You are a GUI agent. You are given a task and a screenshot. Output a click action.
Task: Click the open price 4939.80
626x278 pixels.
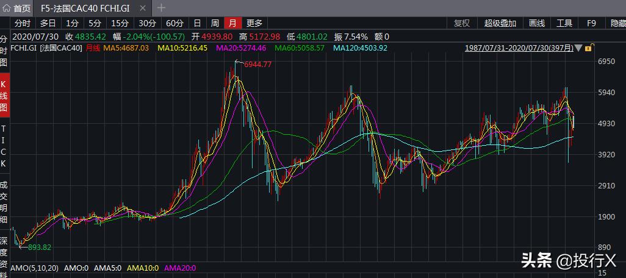point(217,37)
